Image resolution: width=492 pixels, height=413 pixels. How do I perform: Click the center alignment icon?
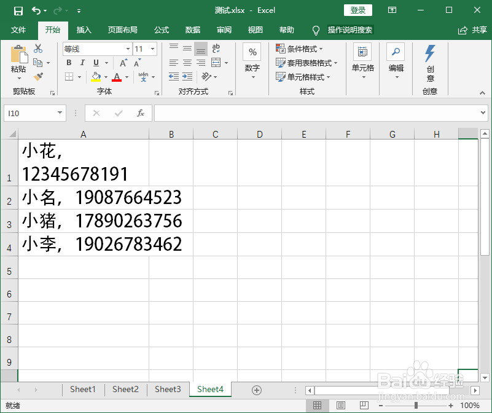[187, 62]
